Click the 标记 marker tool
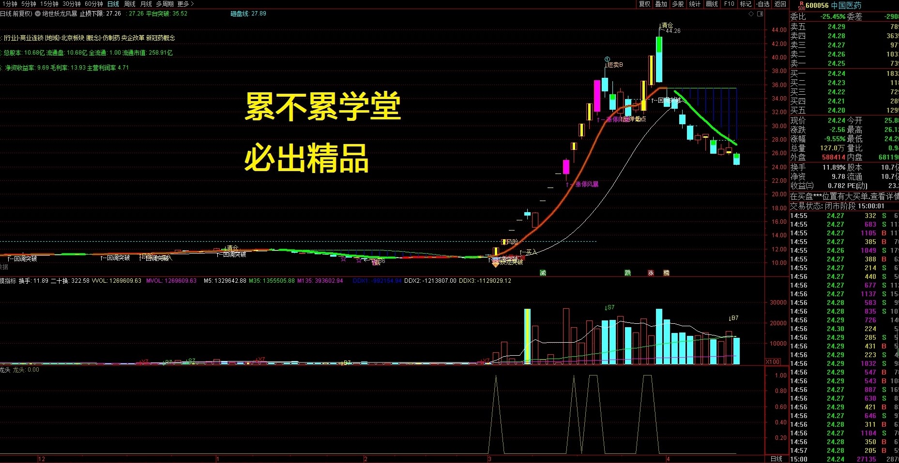899x463 pixels. 746,4
